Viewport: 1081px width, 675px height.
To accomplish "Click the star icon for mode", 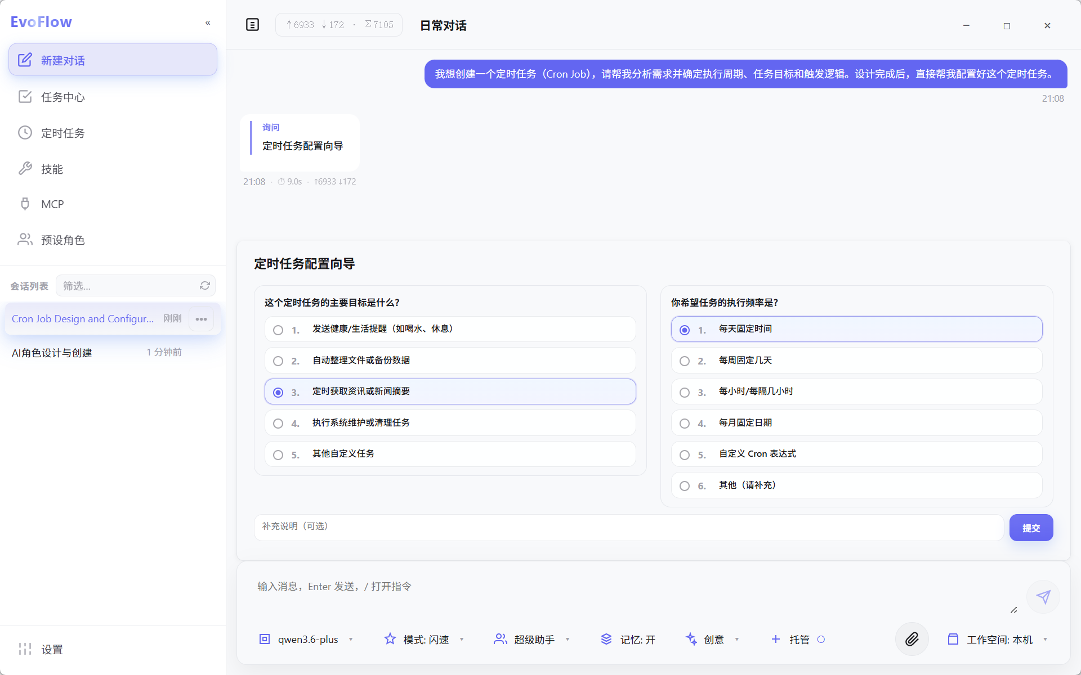I will (x=390, y=639).
